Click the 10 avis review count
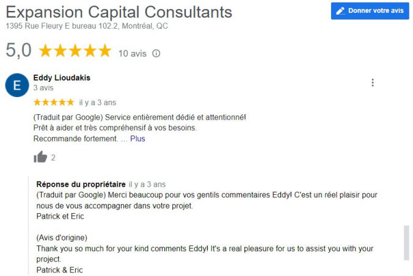The width and height of the screenshot is (413, 276). click(x=133, y=54)
